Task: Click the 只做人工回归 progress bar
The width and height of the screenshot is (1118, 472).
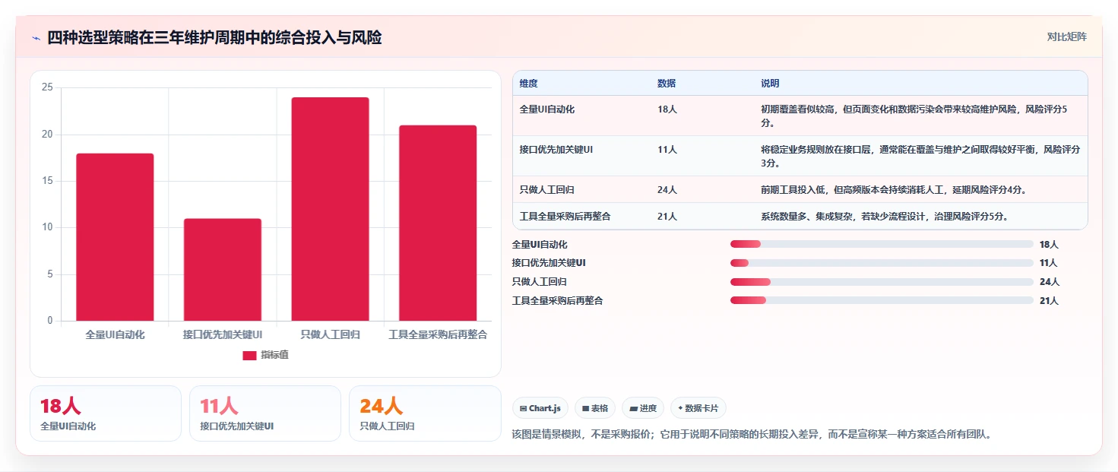Action: pos(882,282)
